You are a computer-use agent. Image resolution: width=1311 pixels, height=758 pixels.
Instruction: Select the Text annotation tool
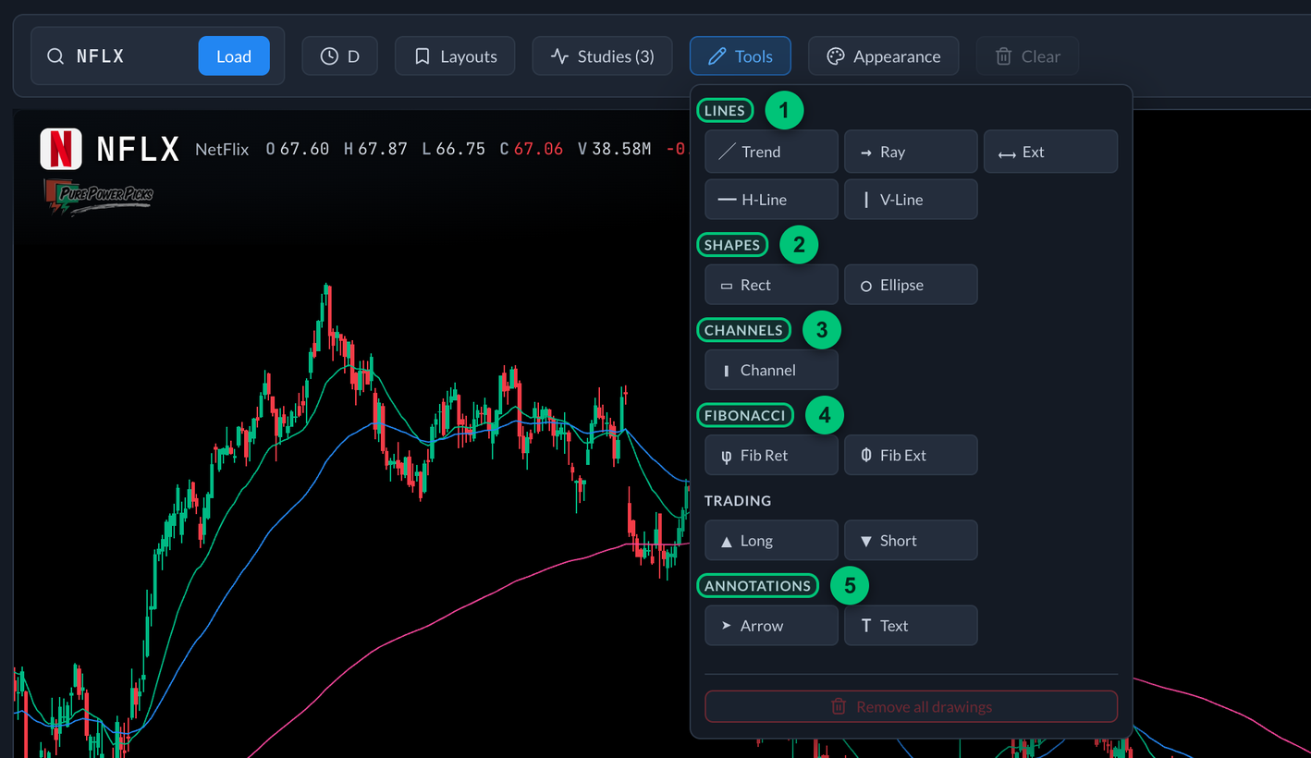point(911,626)
